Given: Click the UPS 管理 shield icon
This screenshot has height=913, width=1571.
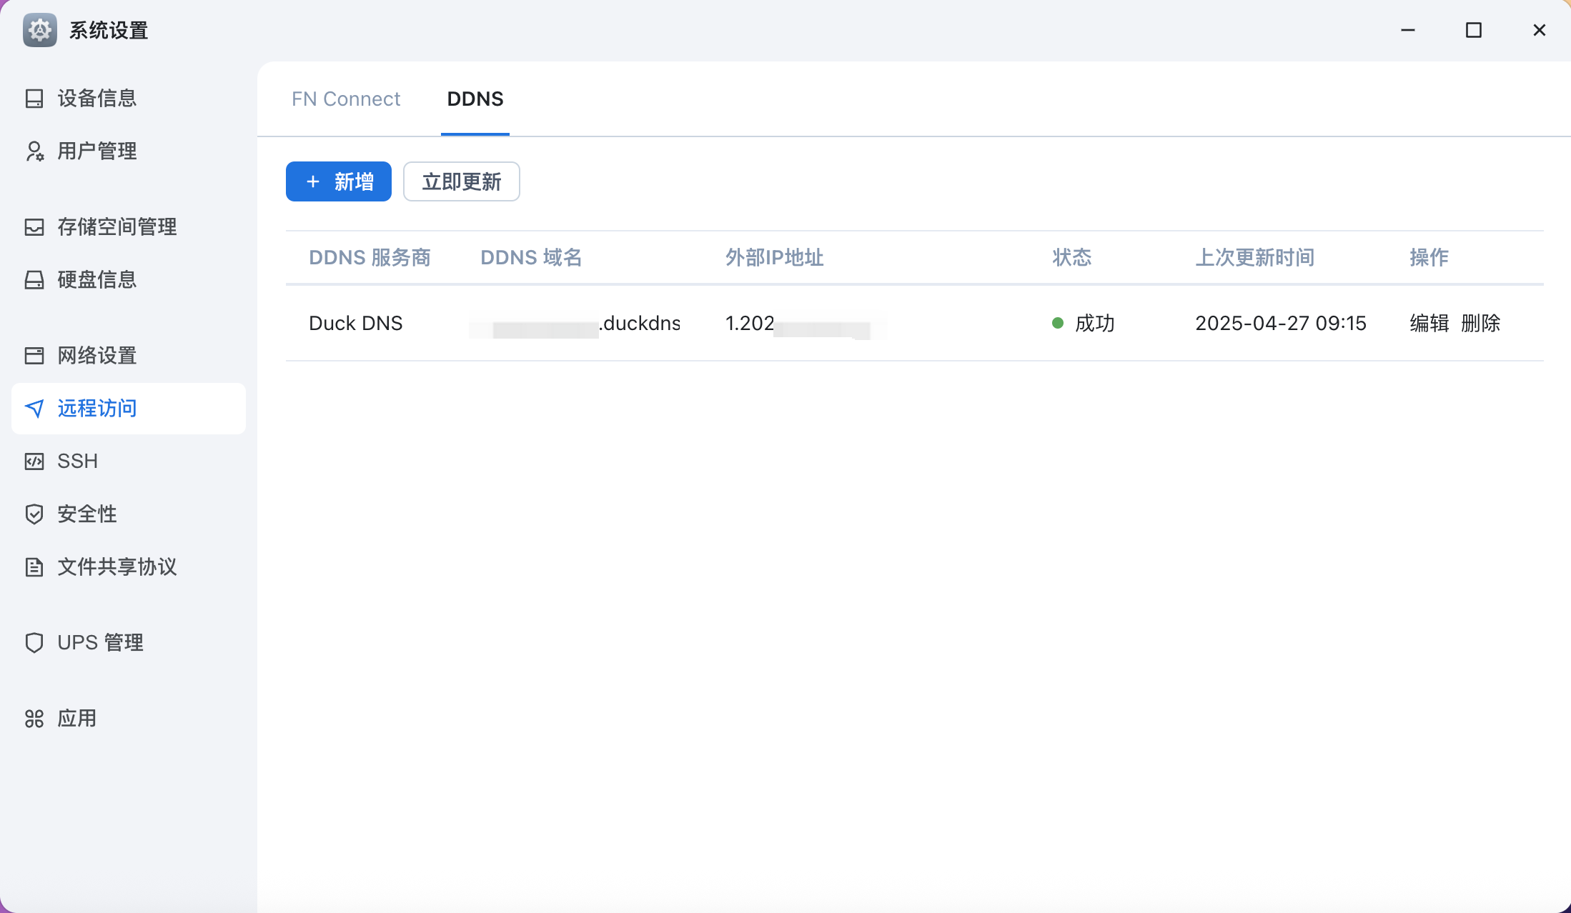Looking at the screenshot, I should coord(34,643).
